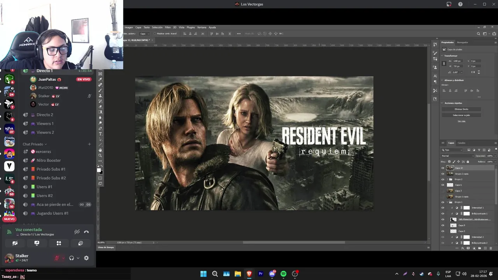Toggle Mostrar contr. transf. checkbox
Viewport: 498px width, 280px height.
155,33
